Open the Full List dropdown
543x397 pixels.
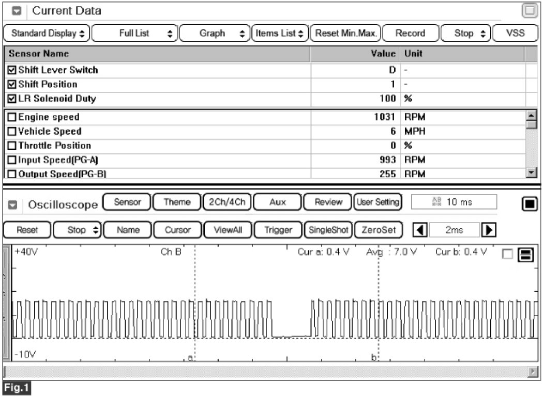click(x=135, y=33)
